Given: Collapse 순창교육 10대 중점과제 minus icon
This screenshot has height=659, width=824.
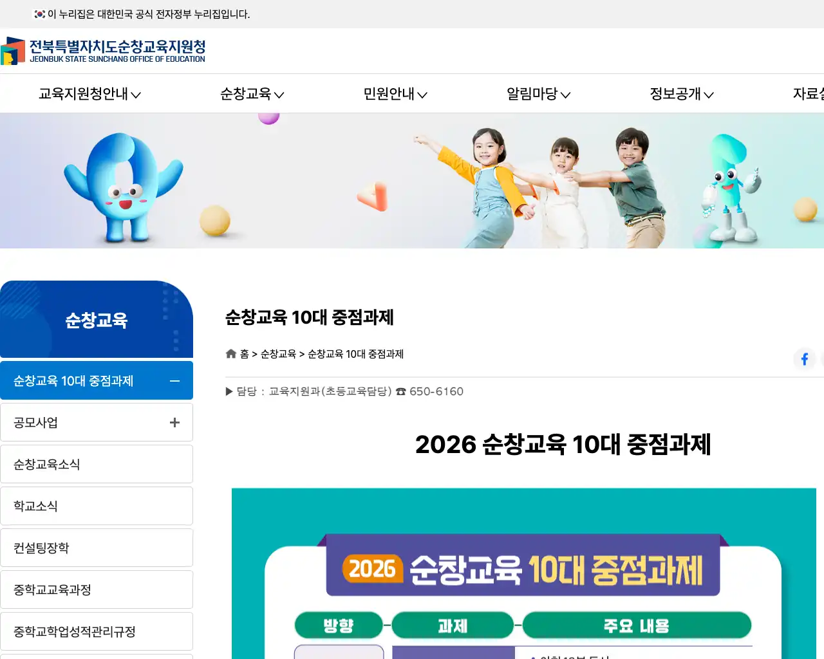Looking at the screenshot, I should coord(174,381).
